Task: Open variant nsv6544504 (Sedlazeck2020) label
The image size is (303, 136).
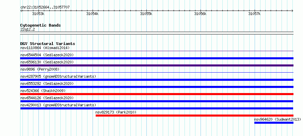Action: pyautogui.click(x=47, y=55)
